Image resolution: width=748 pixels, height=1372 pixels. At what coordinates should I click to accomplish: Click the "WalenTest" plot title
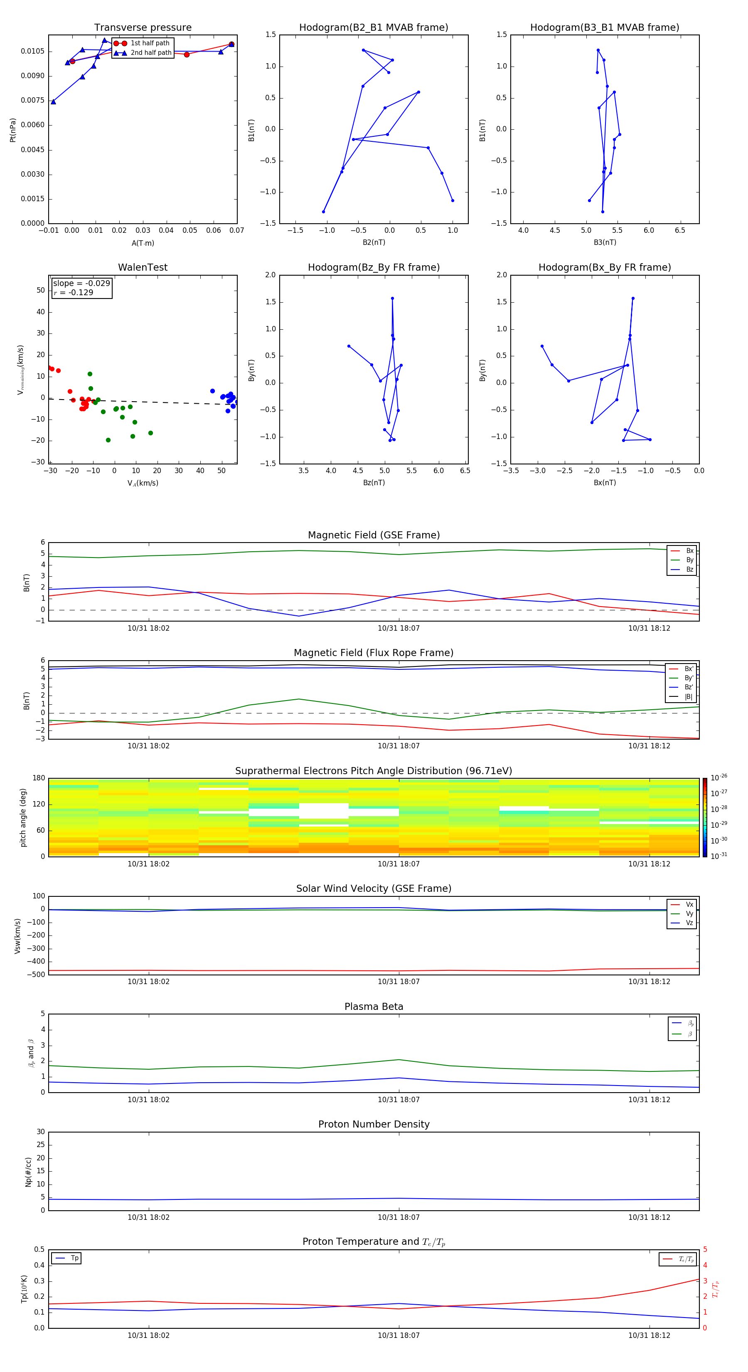point(143,267)
